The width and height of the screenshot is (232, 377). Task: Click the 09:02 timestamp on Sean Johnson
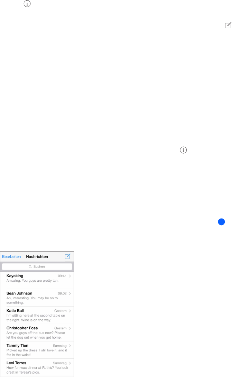tap(62, 293)
